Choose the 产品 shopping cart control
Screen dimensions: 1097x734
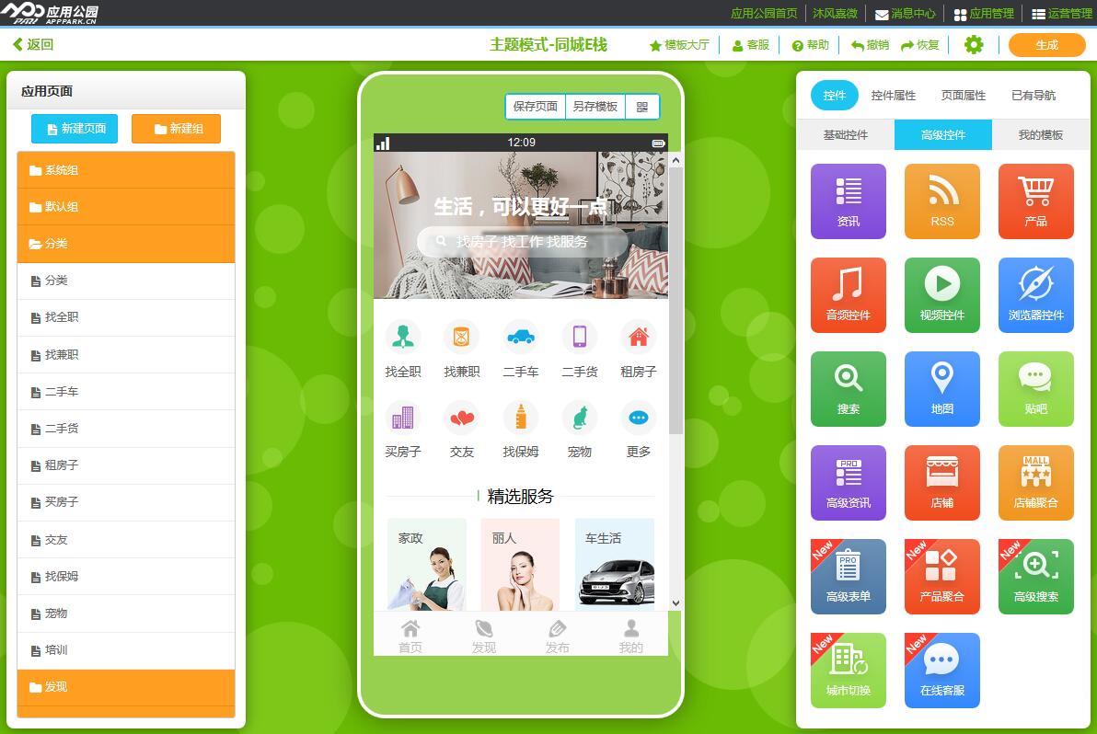[1035, 201]
